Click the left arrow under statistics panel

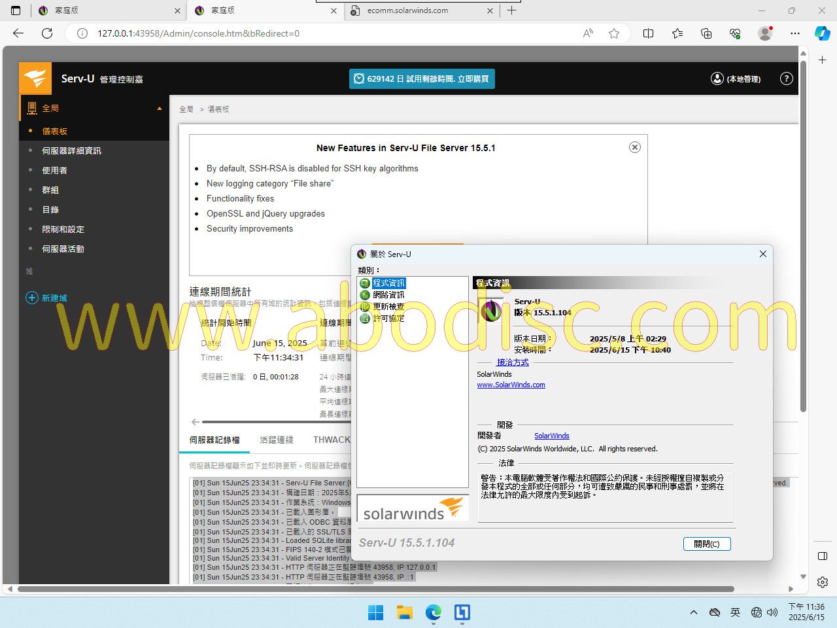(x=195, y=422)
